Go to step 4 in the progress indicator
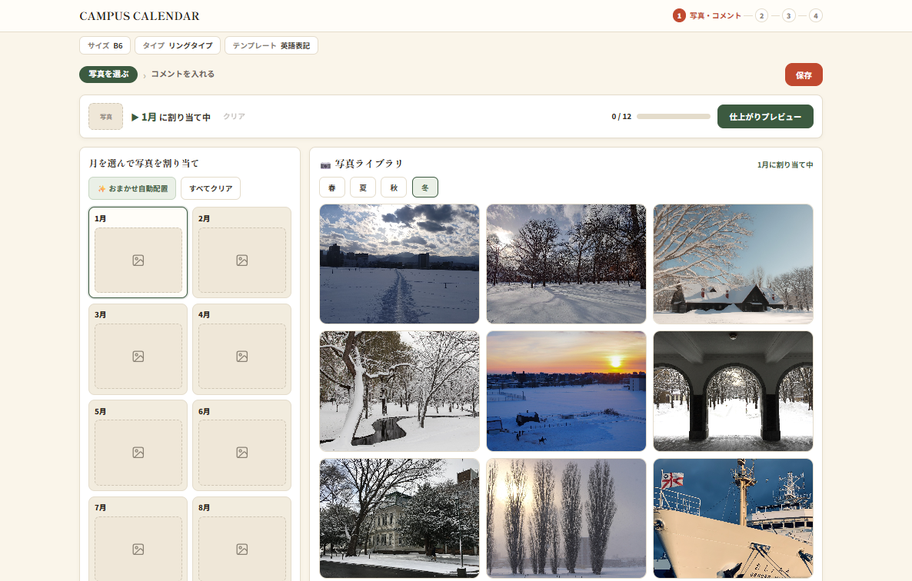 point(815,15)
